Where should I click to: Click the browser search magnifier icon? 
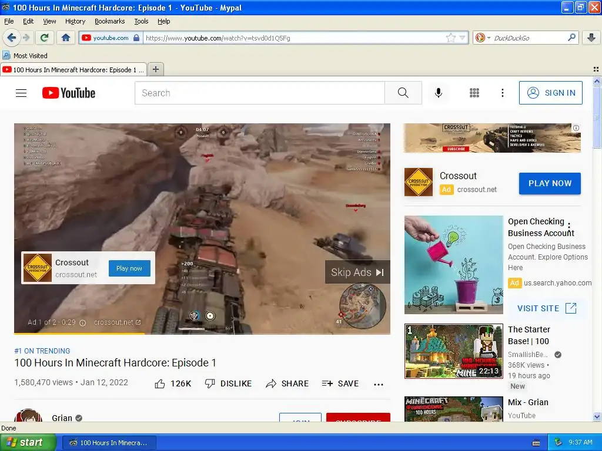pyautogui.click(x=571, y=38)
